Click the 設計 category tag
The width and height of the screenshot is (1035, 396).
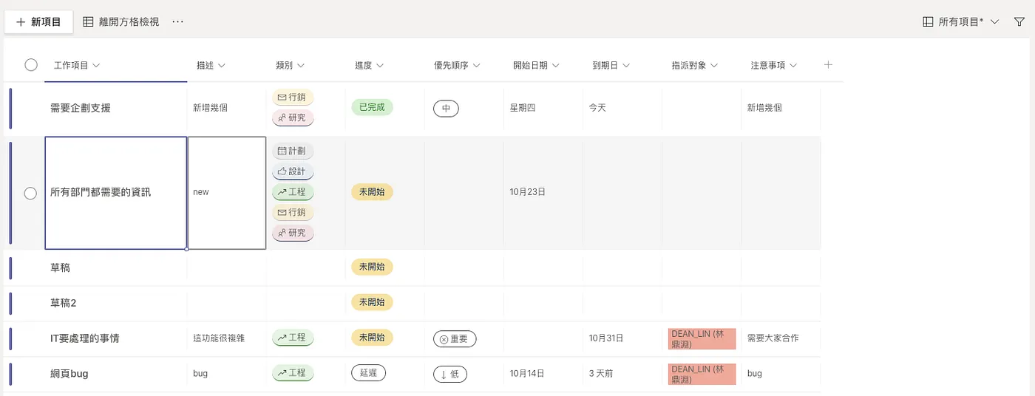[x=293, y=172]
